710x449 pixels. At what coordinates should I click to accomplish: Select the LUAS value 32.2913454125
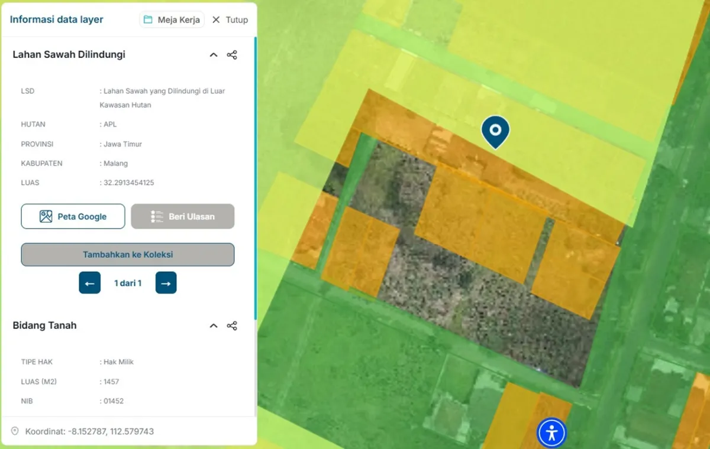coord(129,183)
